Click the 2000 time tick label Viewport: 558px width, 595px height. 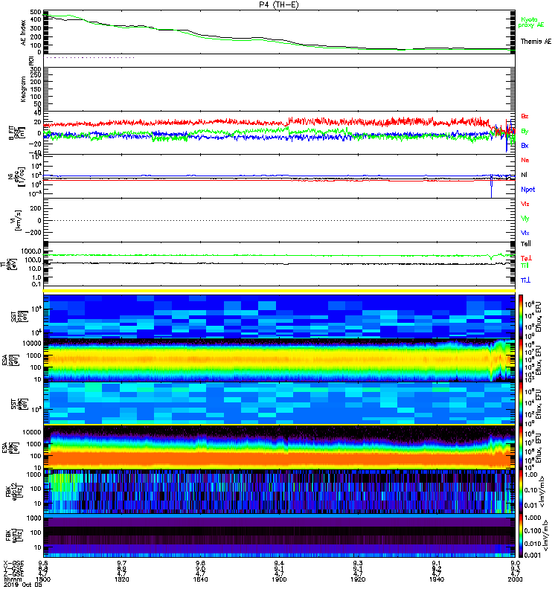tap(515, 579)
